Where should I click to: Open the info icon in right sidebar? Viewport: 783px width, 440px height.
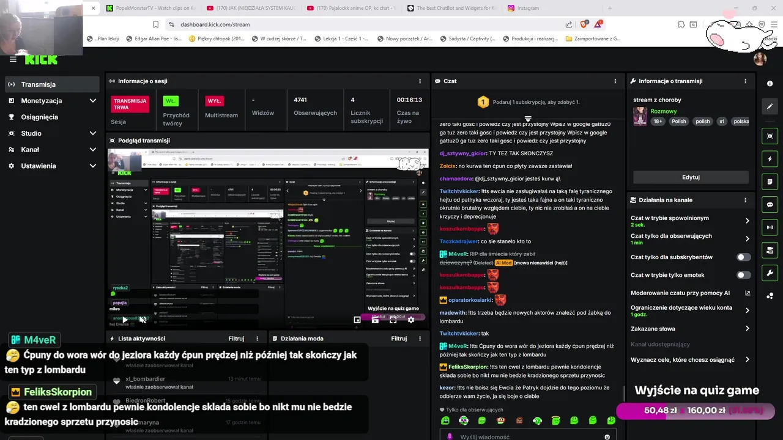pos(770,84)
